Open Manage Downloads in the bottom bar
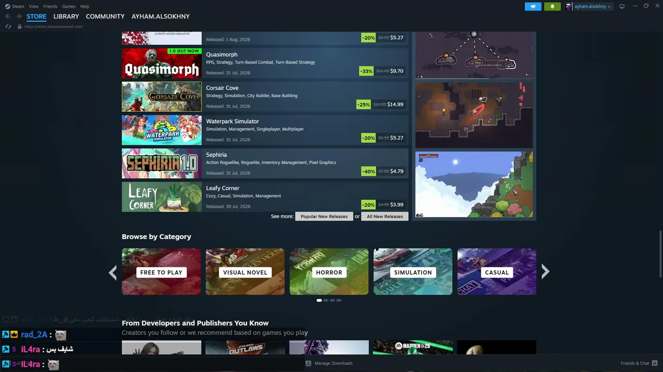The width and height of the screenshot is (663, 372). pyautogui.click(x=329, y=363)
